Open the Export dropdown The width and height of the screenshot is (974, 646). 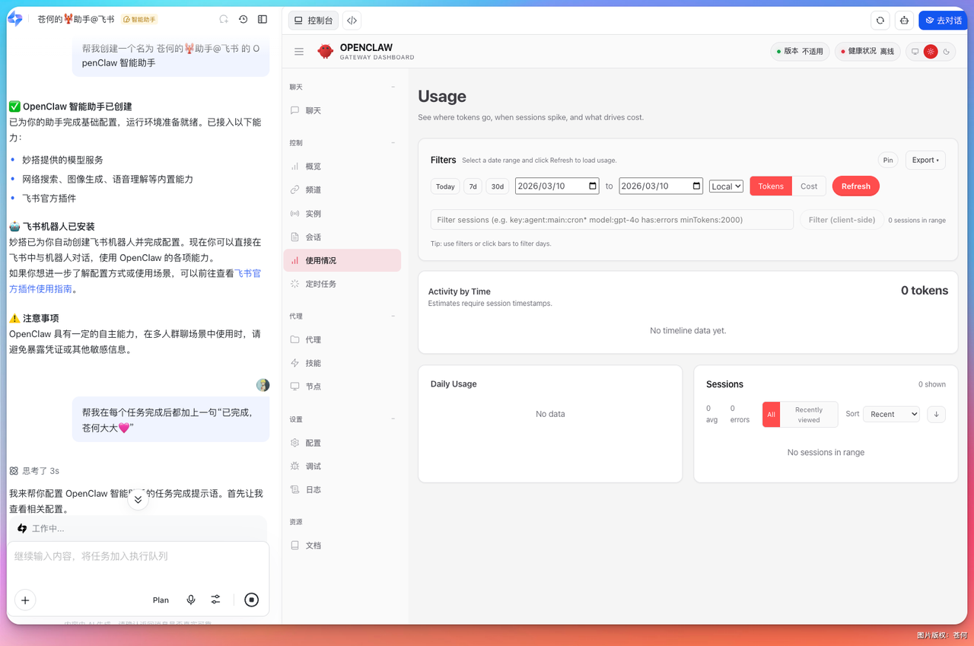point(925,161)
